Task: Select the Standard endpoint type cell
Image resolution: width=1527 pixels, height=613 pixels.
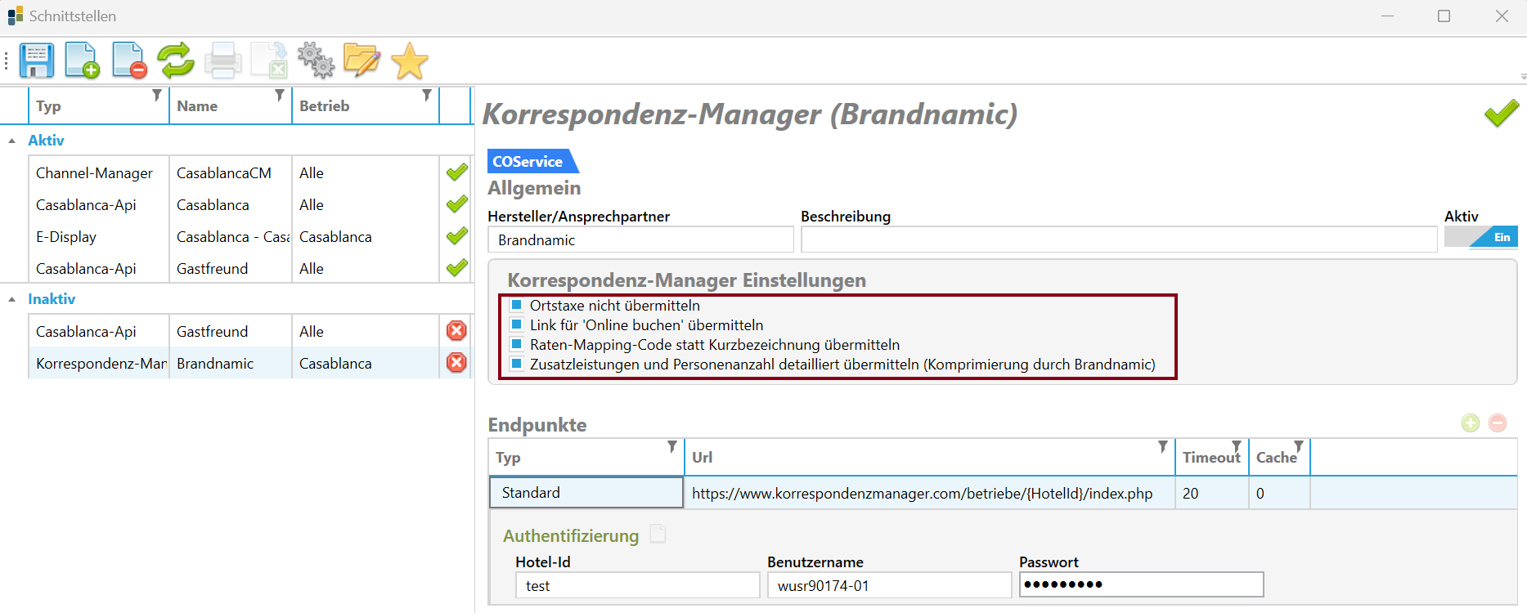Action: [586, 492]
